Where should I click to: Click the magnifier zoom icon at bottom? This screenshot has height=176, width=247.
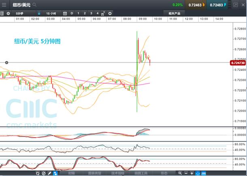(180, 173)
